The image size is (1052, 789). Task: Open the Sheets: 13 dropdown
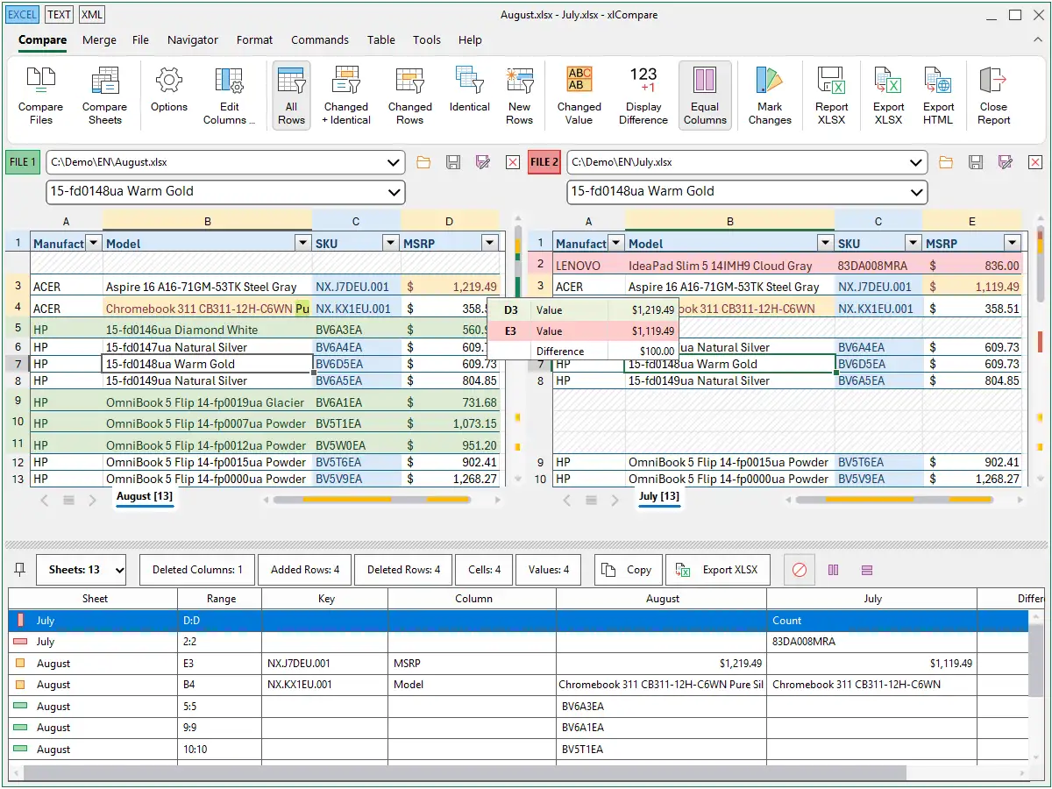[81, 570]
